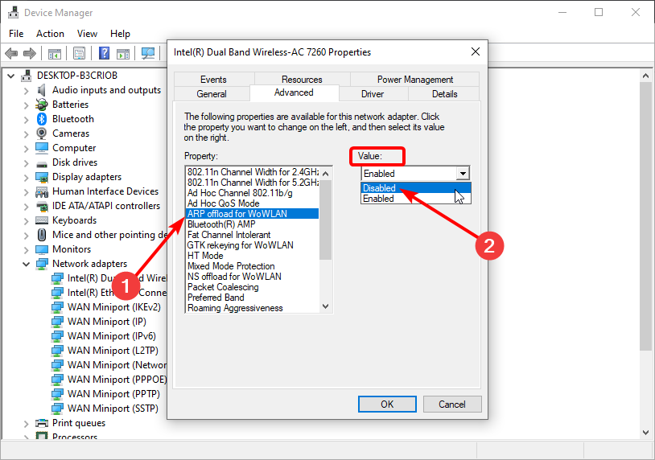Choose Enabled in the dropdown list

click(x=416, y=199)
